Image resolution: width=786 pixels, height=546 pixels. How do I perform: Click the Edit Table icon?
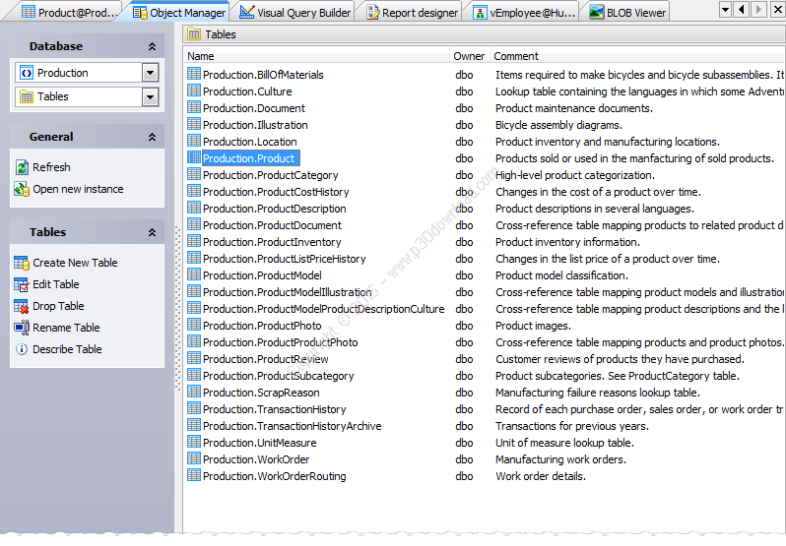coord(22,284)
